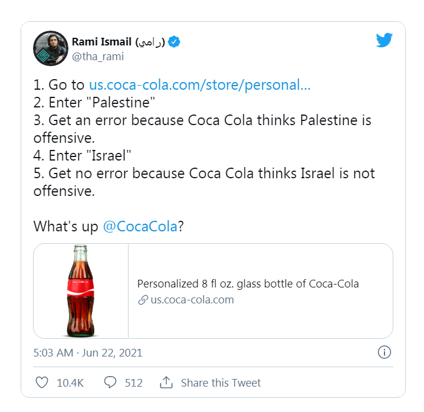The width and height of the screenshot is (424, 412).
Task: Open the 5:03 AM · Jun 22, 2021 timestamp
Action: pyautogui.click(x=88, y=353)
